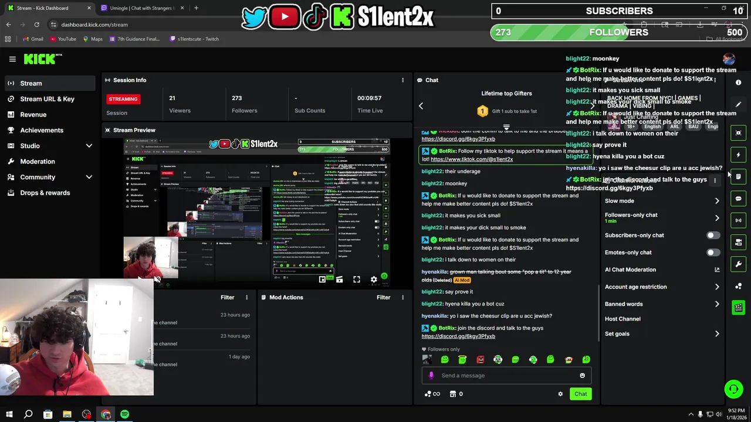Open Mod Actions panel options menu
This screenshot has height=422, width=751.
click(402, 297)
